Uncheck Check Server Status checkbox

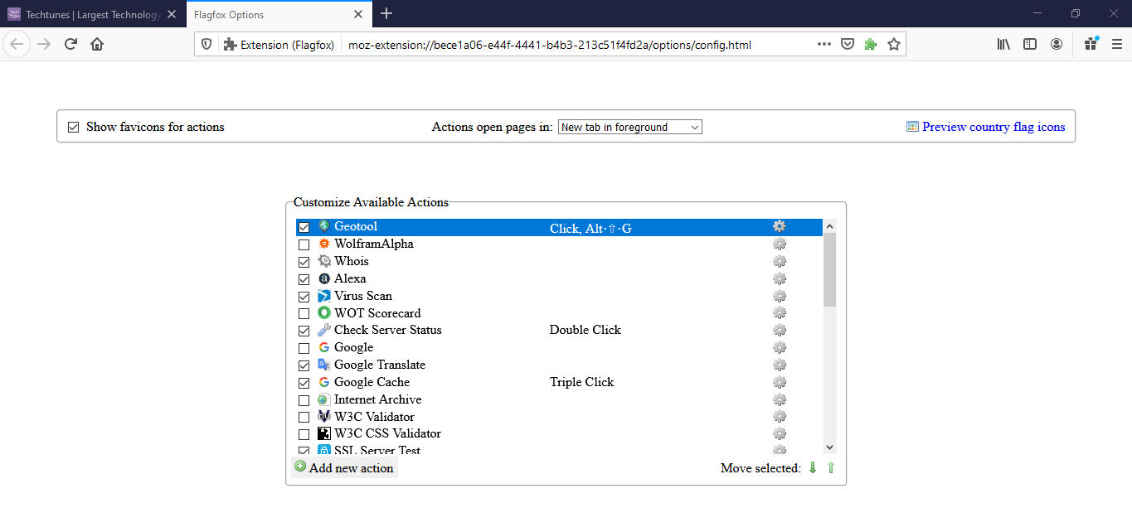304,331
